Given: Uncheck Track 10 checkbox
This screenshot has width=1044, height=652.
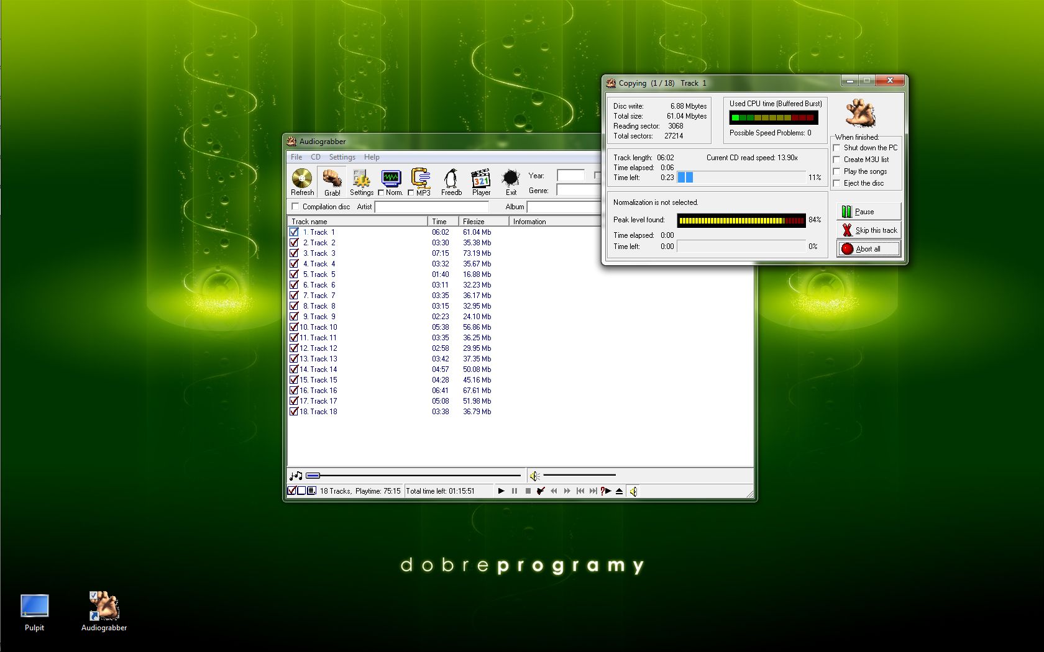Looking at the screenshot, I should [294, 327].
